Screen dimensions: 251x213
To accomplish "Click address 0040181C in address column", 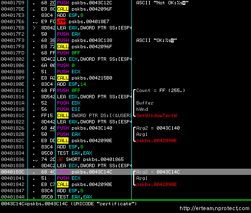I will (x=13, y=116).
